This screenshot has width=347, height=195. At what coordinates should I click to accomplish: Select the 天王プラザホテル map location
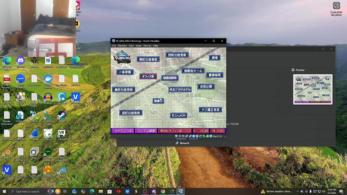coord(180,90)
